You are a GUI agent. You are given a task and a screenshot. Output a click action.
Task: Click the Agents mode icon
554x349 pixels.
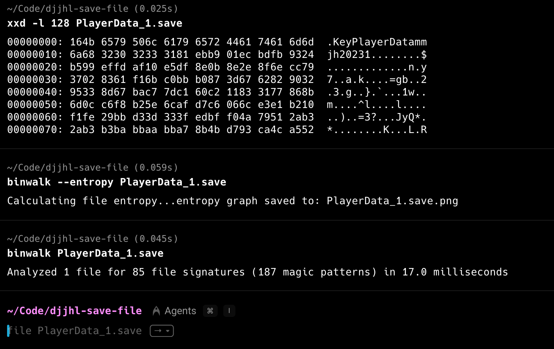pos(156,311)
